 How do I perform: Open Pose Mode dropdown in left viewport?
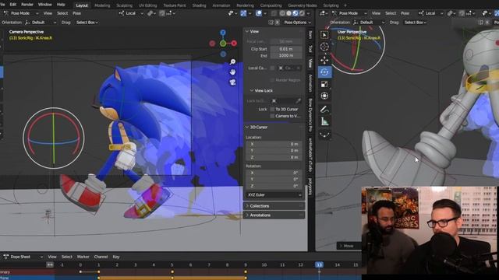(21, 13)
